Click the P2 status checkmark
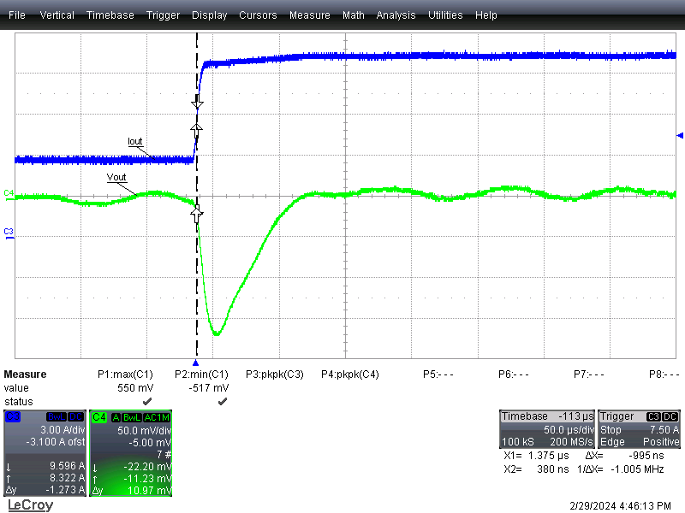 (222, 401)
